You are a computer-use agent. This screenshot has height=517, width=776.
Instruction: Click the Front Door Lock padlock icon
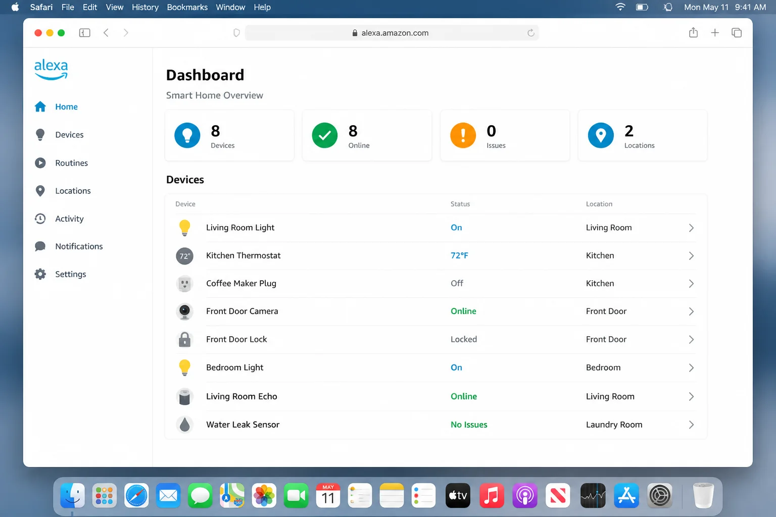pos(185,339)
